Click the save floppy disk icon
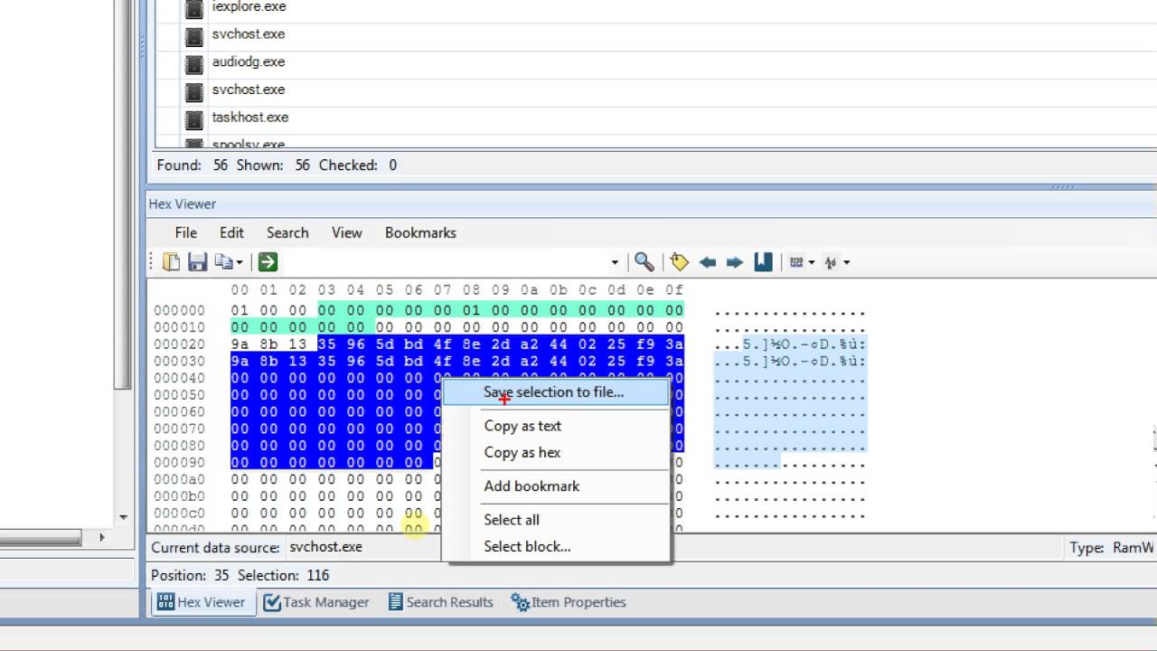The height and width of the screenshot is (651, 1157). [x=197, y=262]
